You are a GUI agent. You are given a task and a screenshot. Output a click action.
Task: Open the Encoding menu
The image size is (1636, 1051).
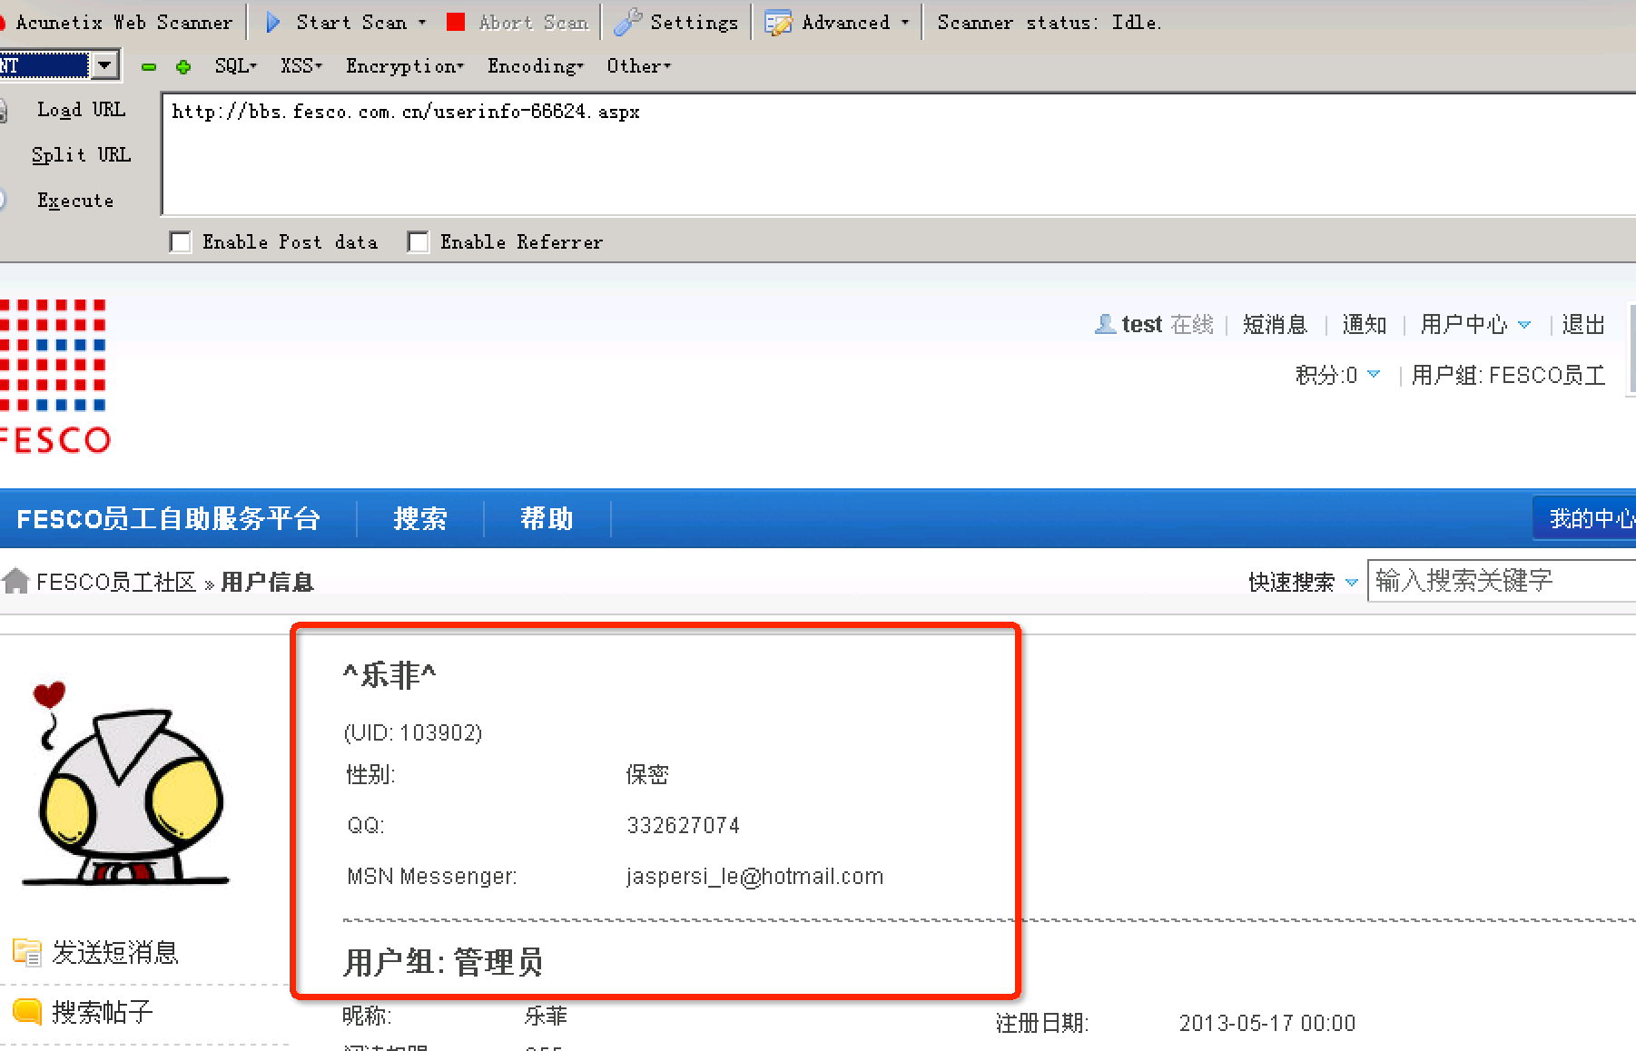[536, 66]
